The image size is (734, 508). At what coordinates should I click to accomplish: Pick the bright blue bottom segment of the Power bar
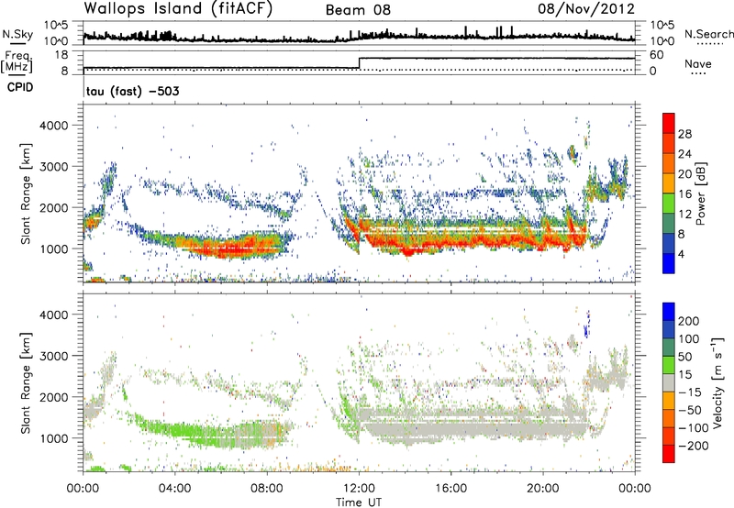669,263
